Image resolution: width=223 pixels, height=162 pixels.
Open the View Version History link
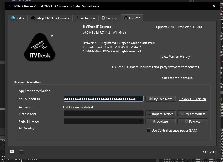pos(176,57)
